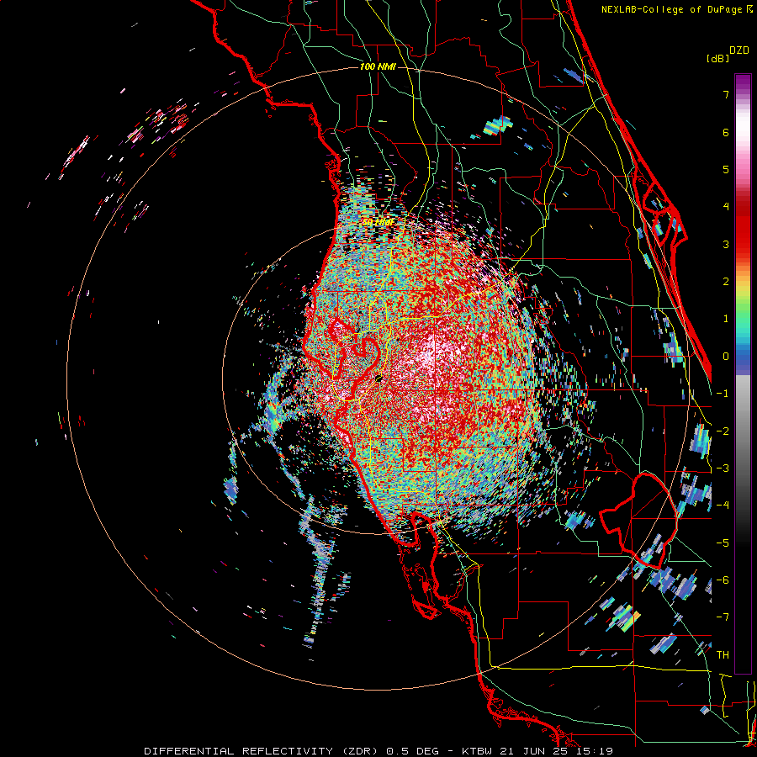The height and width of the screenshot is (757, 757).
Task: Click the color scale value 4
Action: (x=726, y=207)
